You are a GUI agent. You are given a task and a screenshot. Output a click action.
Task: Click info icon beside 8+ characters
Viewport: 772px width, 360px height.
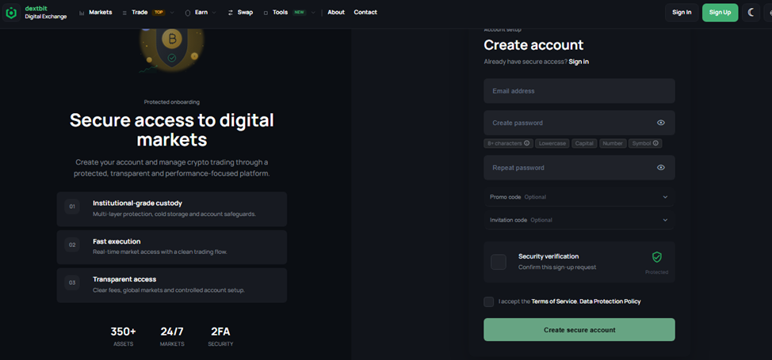[526, 144]
